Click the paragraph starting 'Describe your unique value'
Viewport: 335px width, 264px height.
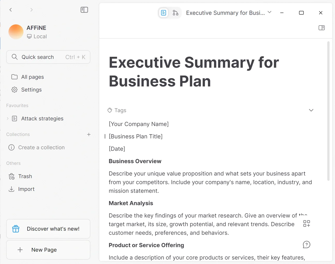pos(210,182)
